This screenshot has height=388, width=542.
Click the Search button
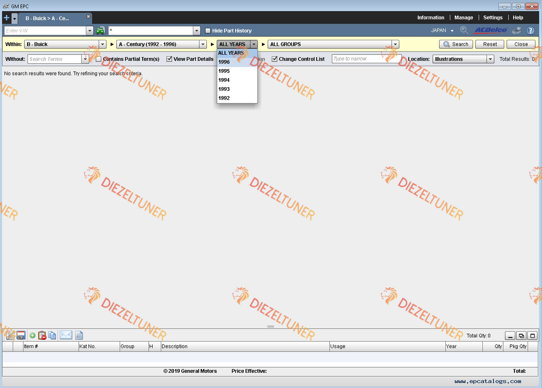tap(456, 44)
